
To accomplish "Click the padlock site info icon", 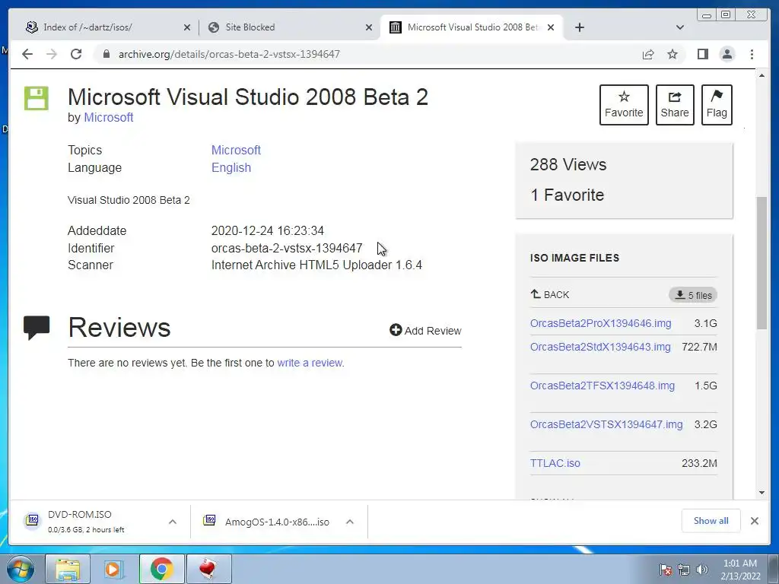I will [106, 54].
